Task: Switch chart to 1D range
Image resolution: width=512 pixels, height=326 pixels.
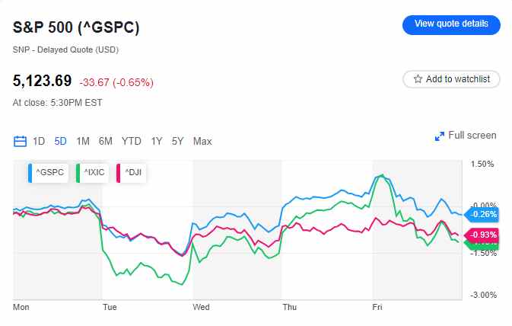Action: pyautogui.click(x=39, y=141)
